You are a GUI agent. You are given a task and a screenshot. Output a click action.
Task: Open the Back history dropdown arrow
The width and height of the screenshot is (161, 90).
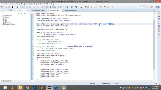(x=110, y=7)
